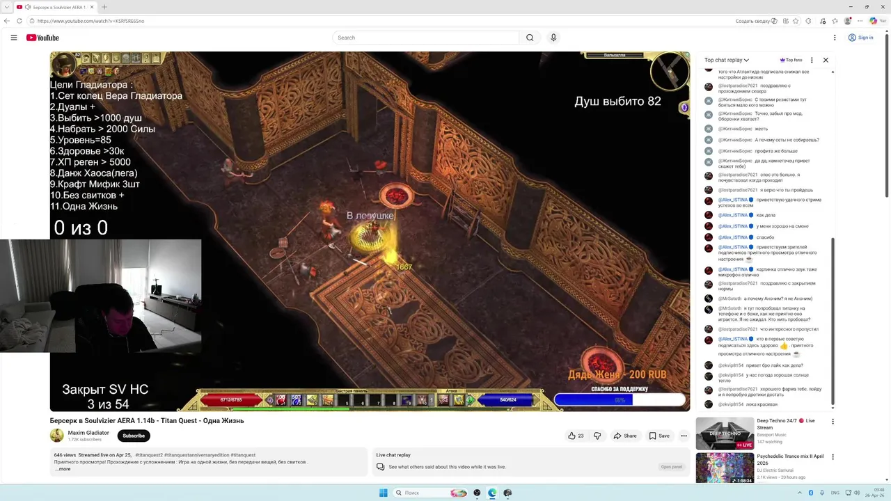Screen dimensions: 891x501
Task: Expand the Top chat replay dropdown
Action: tap(727, 60)
